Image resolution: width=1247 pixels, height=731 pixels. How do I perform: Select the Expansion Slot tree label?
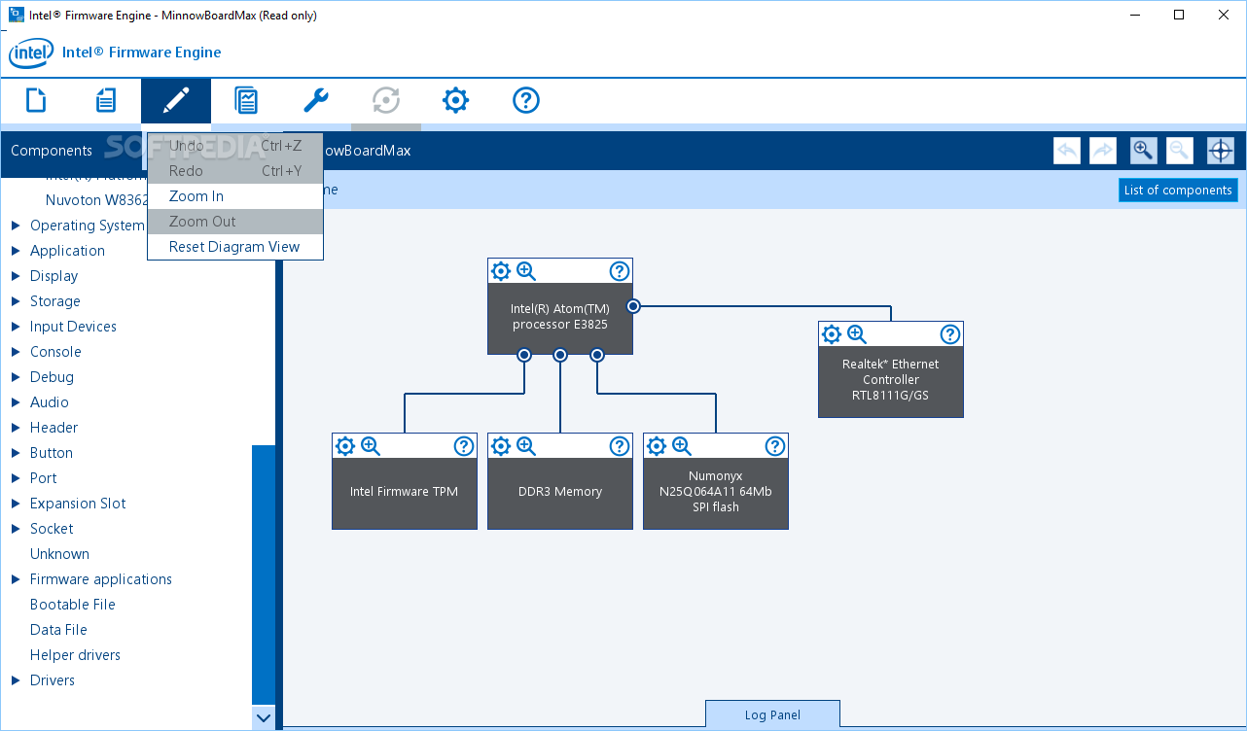[78, 504]
